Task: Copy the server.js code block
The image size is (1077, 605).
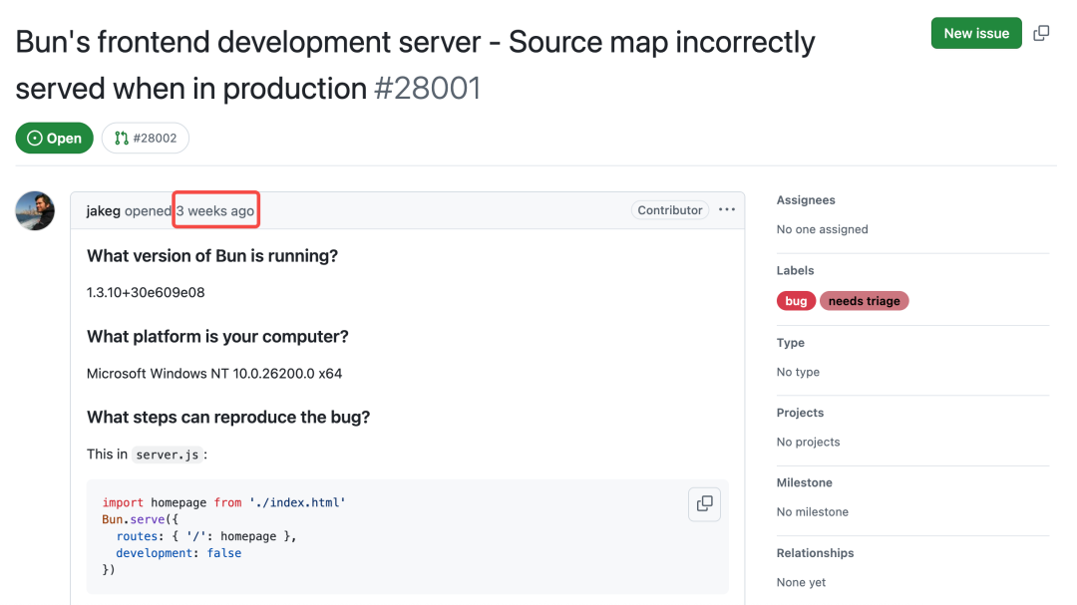Action: [x=704, y=504]
